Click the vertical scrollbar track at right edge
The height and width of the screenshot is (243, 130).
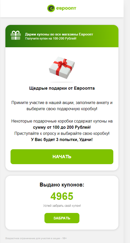[127, 122]
